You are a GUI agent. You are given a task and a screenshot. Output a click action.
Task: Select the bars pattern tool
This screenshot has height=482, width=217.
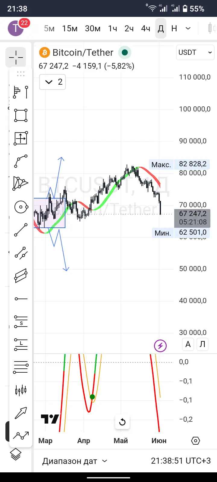click(x=21, y=390)
